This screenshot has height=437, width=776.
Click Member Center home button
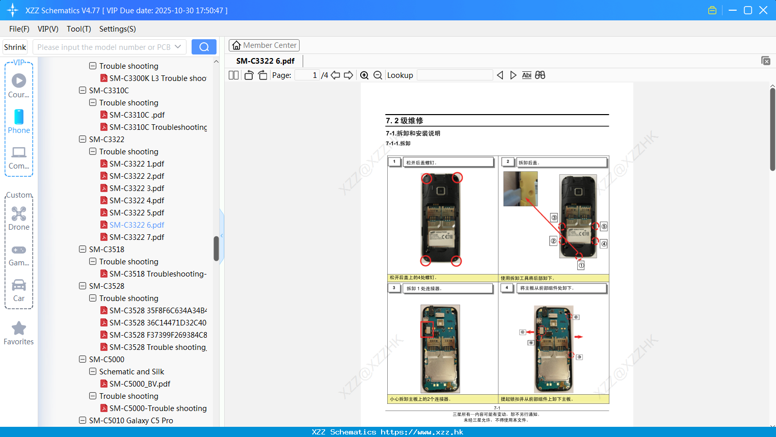[264, 45]
